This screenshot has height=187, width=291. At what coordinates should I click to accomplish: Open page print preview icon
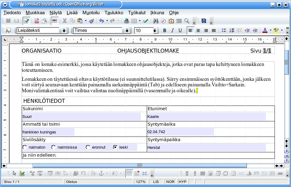tap(44, 21)
